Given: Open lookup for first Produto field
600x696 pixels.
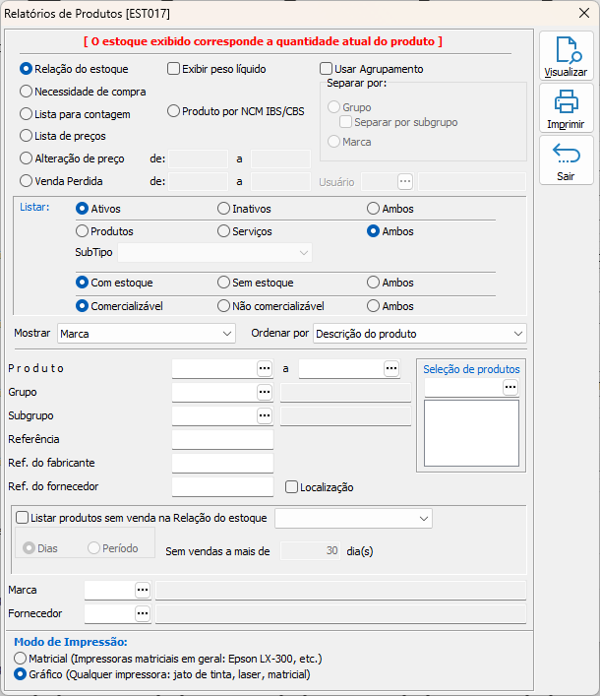Looking at the screenshot, I should 264,368.
